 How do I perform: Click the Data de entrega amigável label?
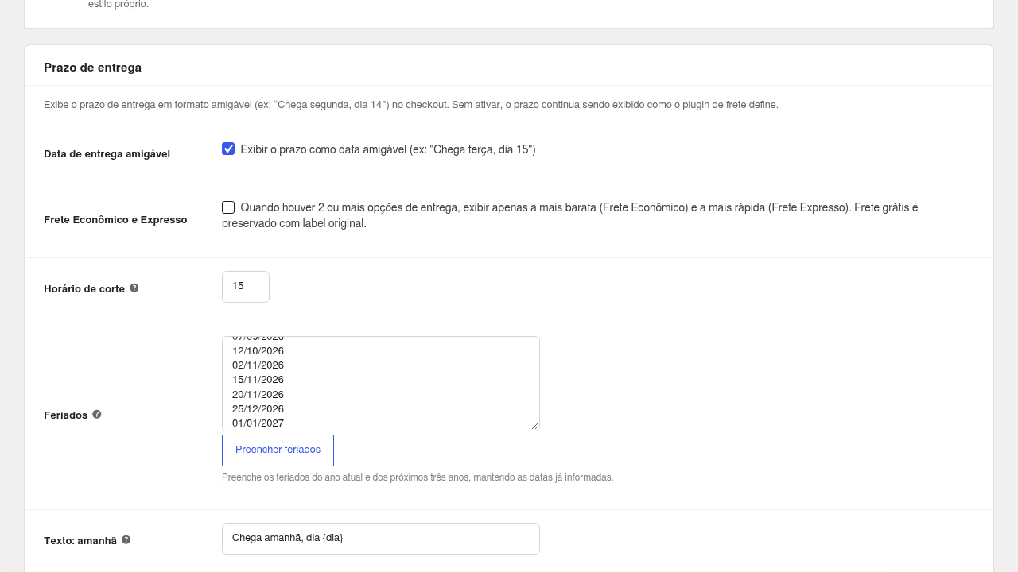pyautogui.click(x=107, y=154)
